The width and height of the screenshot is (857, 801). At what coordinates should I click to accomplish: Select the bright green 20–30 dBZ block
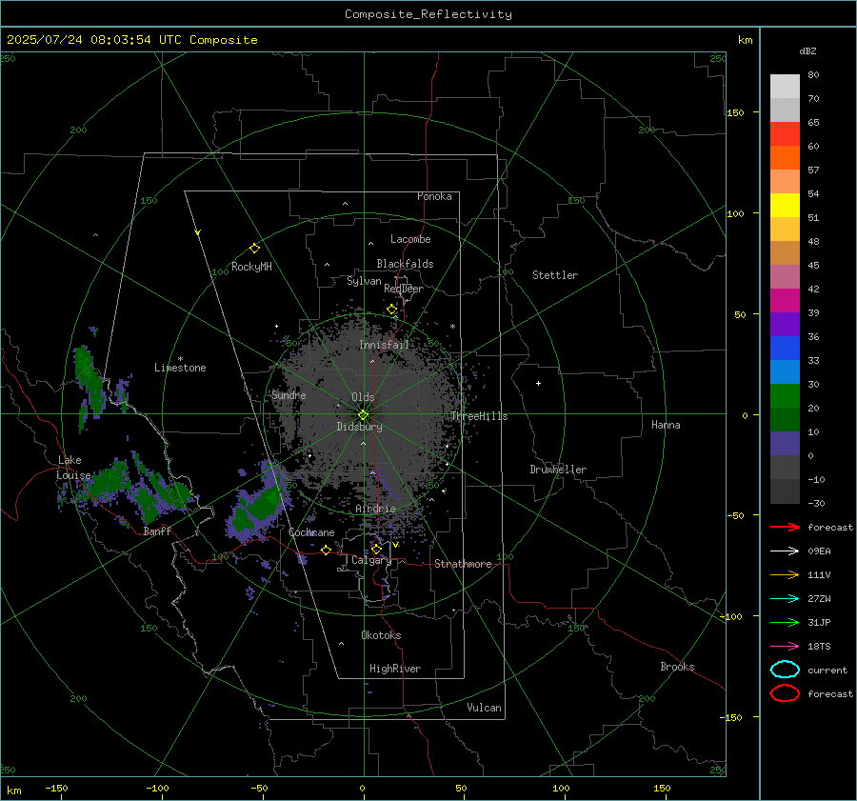[785, 396]
